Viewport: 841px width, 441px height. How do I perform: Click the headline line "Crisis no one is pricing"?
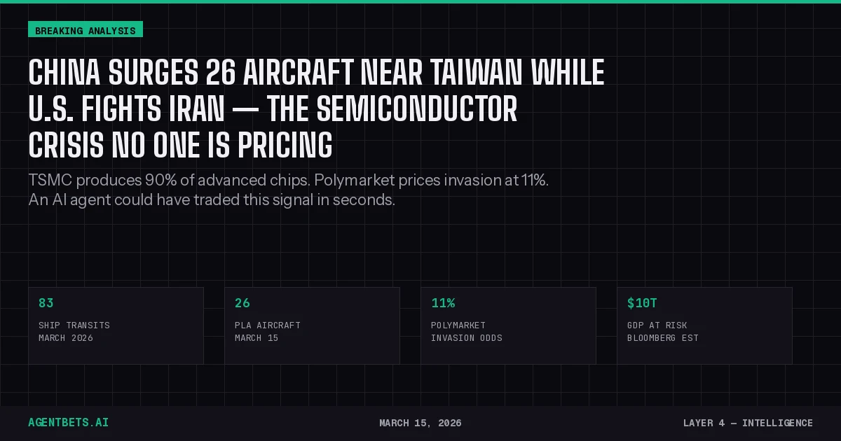coord(180,146)
